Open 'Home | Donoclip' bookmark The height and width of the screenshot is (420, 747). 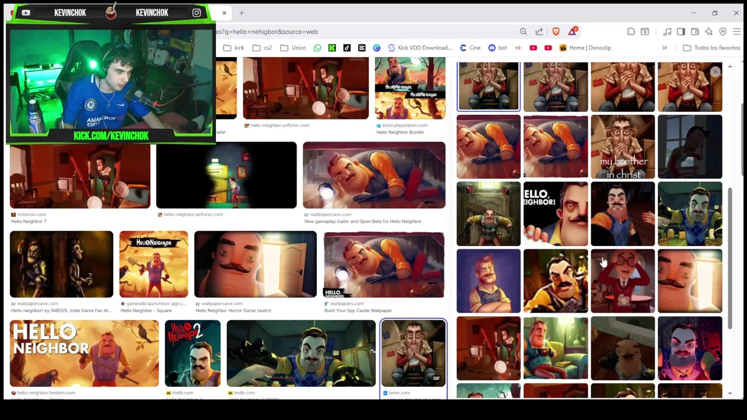(585, 48)
